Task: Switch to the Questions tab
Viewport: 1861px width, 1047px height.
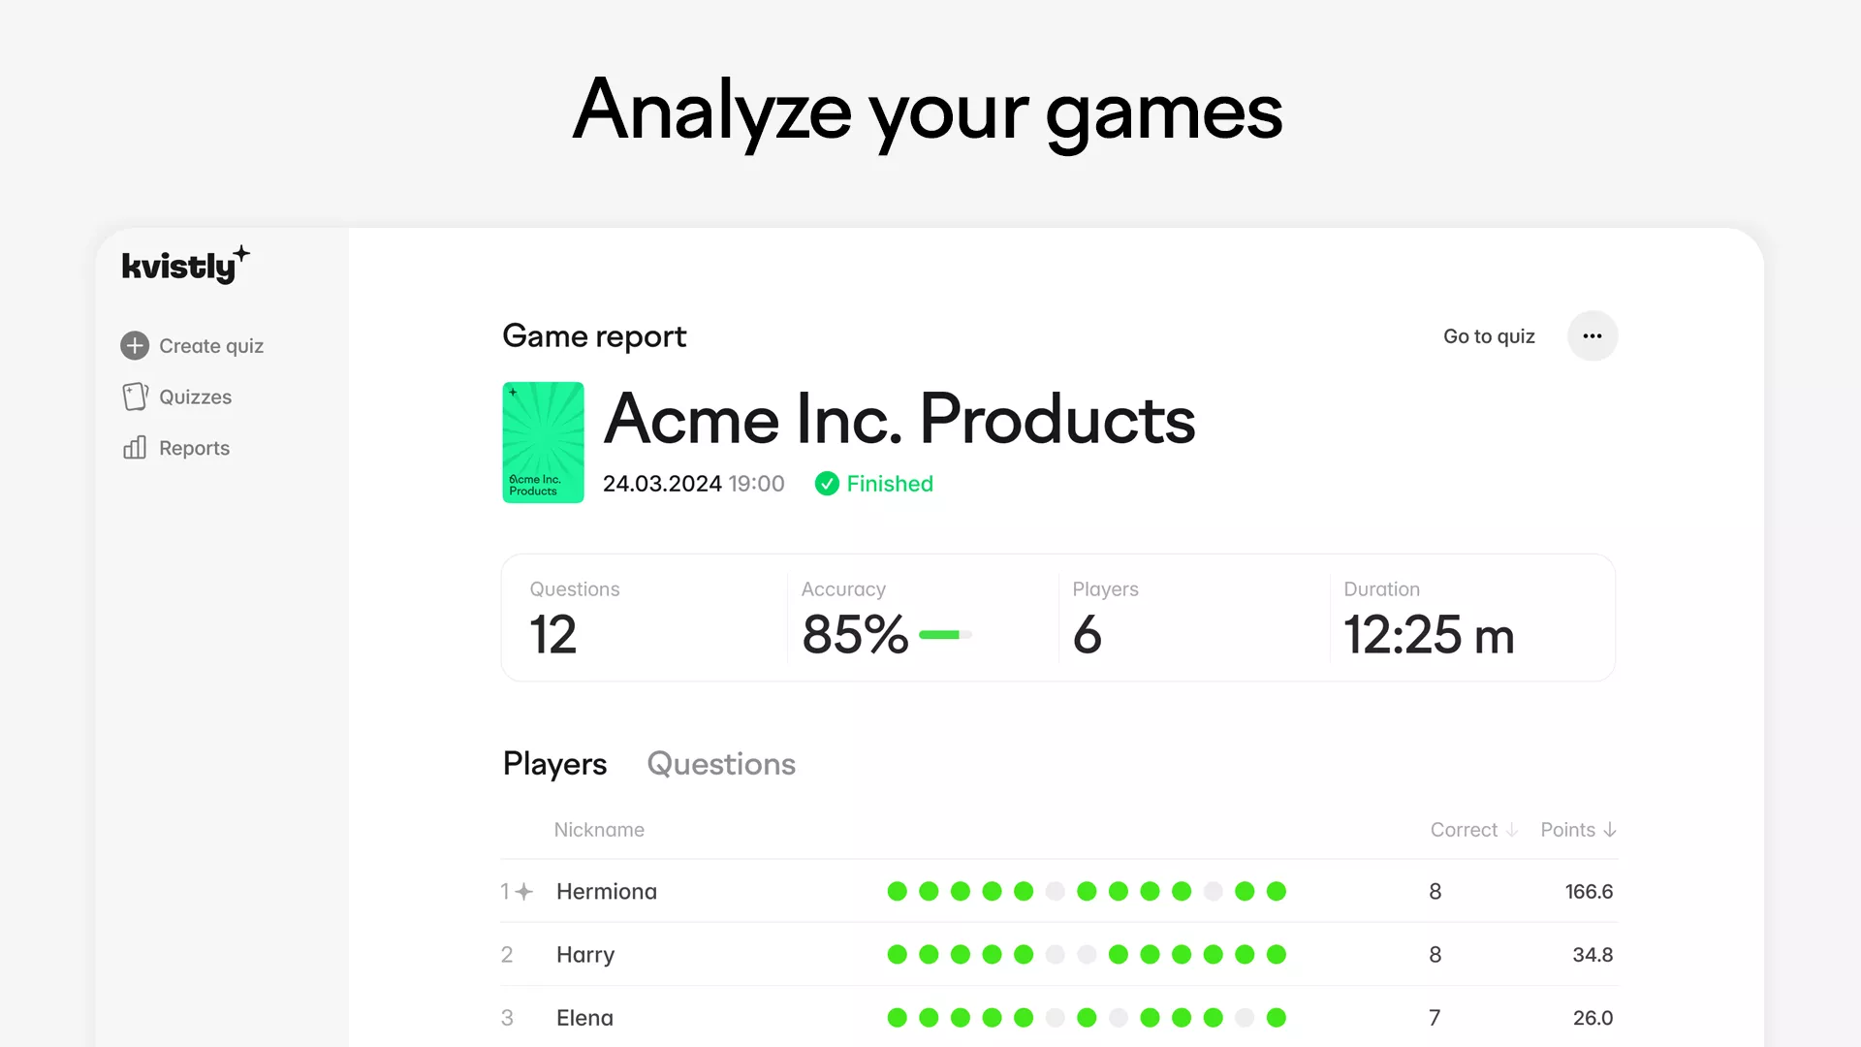Action: [721, 764]
